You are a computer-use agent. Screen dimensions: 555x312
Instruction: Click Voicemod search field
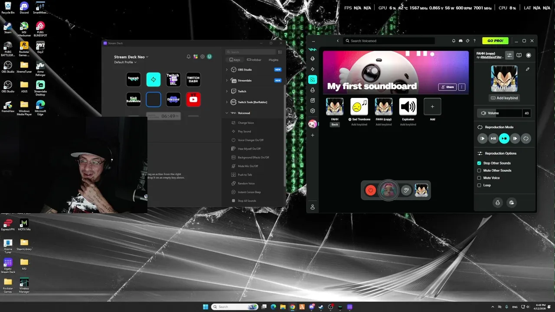click(389, 41)
